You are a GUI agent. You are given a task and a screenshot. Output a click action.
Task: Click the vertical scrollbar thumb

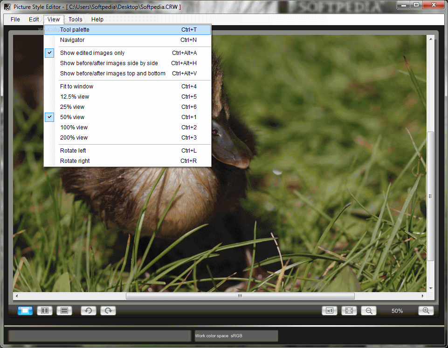431,196
